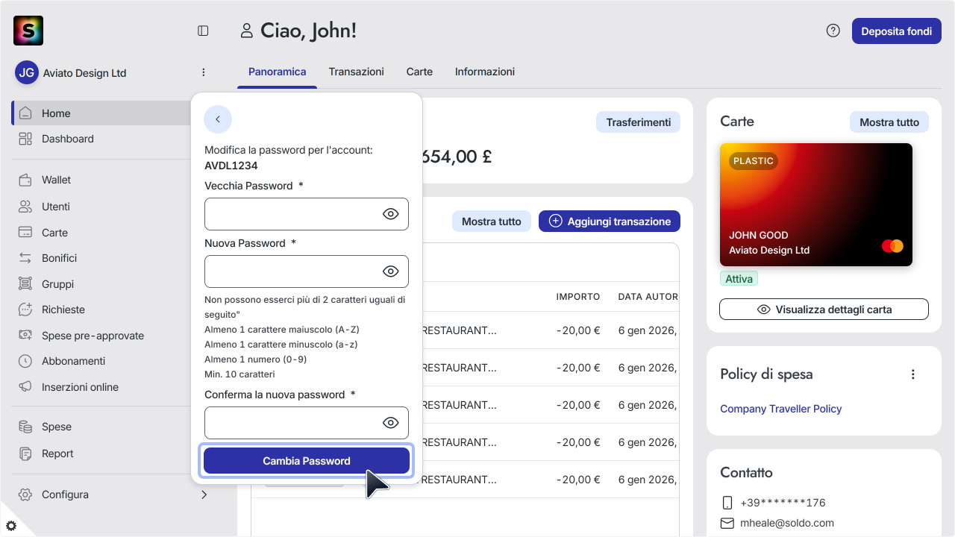Switch to the Informazioni tab
The width and height of the screenshot is (955, 537).
pos(485,72)
